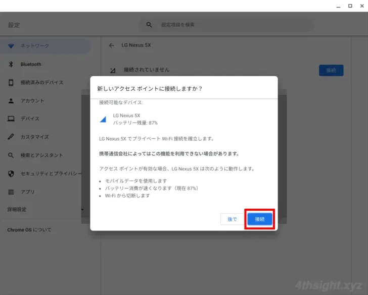The width and height of the screenshot is (368, 295).
Task: Click the laptop icon for デバイス
Action: (11, 119)
